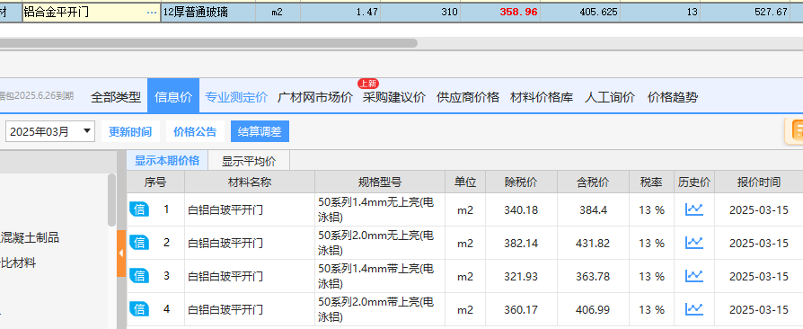Click the 信 badge in row 1
803x329 pixels.
coord(139,209)
